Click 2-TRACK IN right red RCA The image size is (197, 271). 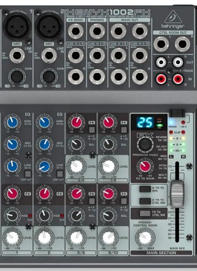[x=178, y=79]
